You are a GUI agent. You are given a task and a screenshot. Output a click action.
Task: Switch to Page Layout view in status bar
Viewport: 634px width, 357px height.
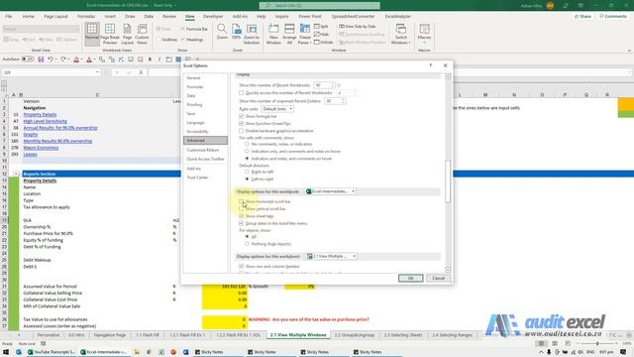click(x=555, y=344)
